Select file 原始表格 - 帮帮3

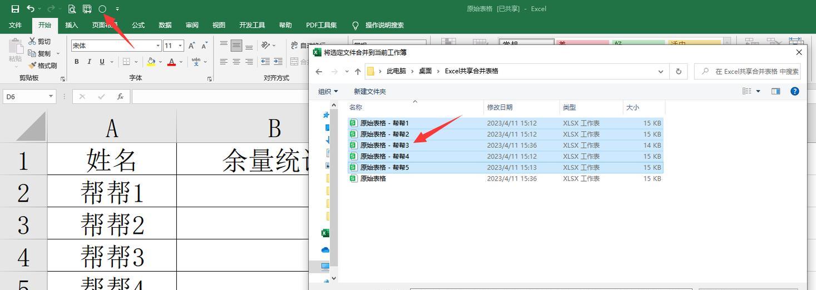pos(505,145)
